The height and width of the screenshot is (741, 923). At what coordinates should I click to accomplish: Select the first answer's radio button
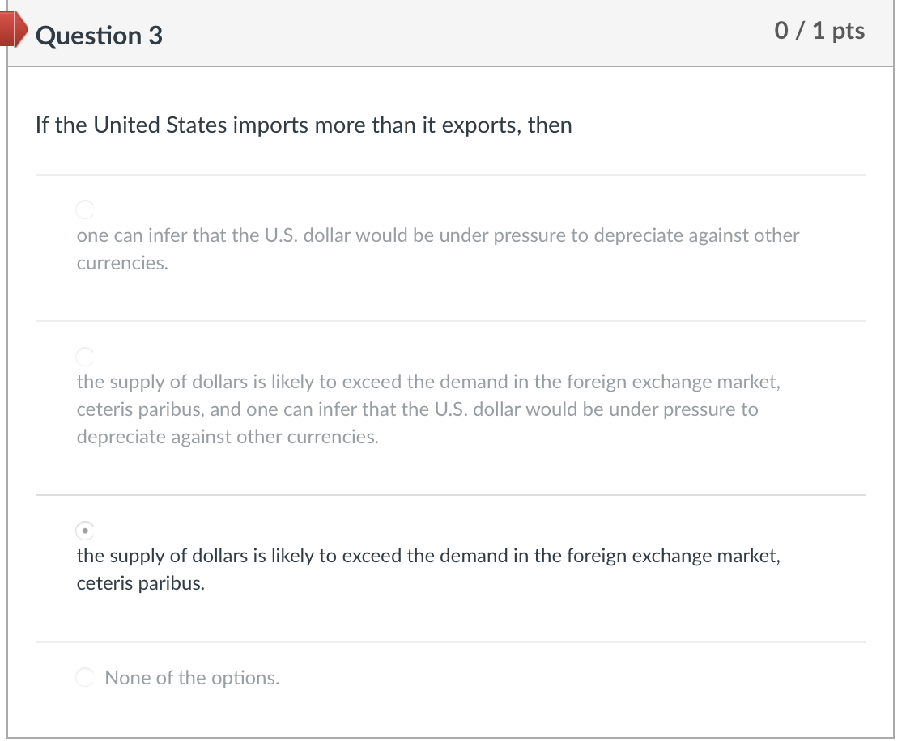pyautogui.click(x=85, y=210)
